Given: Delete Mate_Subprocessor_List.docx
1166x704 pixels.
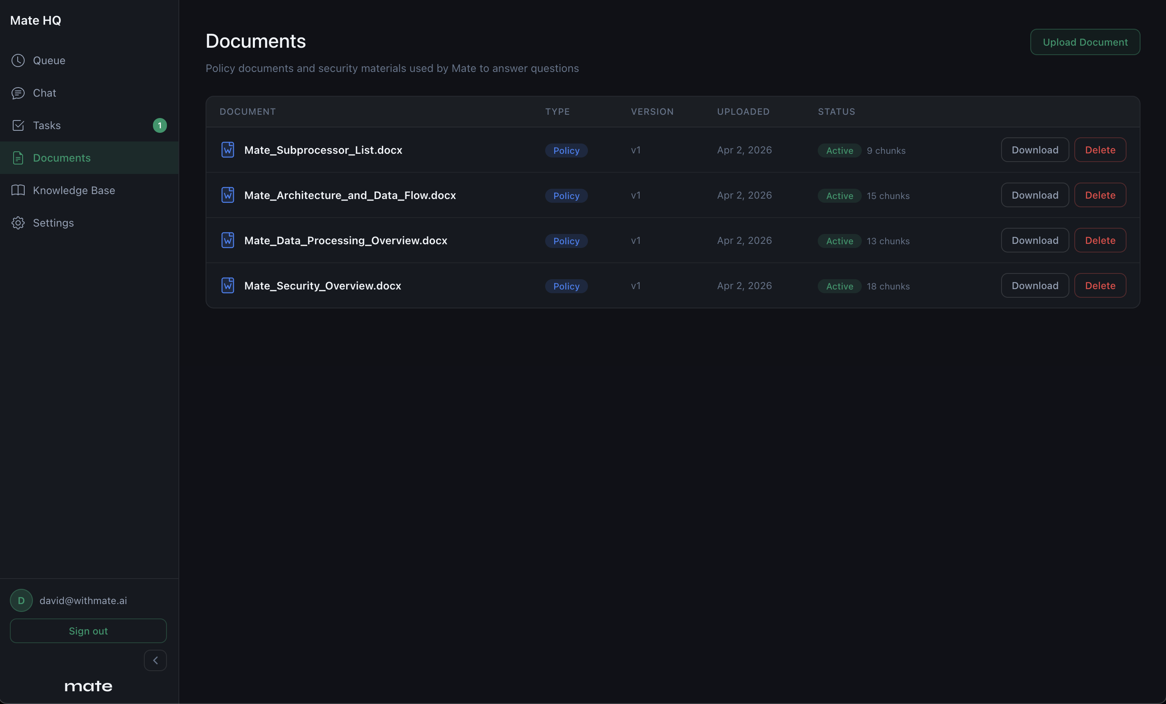Looking at the screenshot, I should tap(1100, 150).
